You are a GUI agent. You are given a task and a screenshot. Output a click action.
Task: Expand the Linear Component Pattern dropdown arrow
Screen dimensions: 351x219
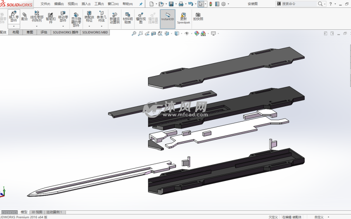pyautogui.click(x=37, y=26)
